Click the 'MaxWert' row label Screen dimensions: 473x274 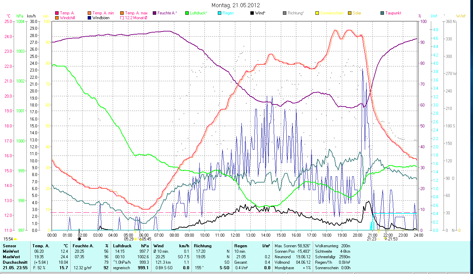pyautogui.click(x=11, y=257)
